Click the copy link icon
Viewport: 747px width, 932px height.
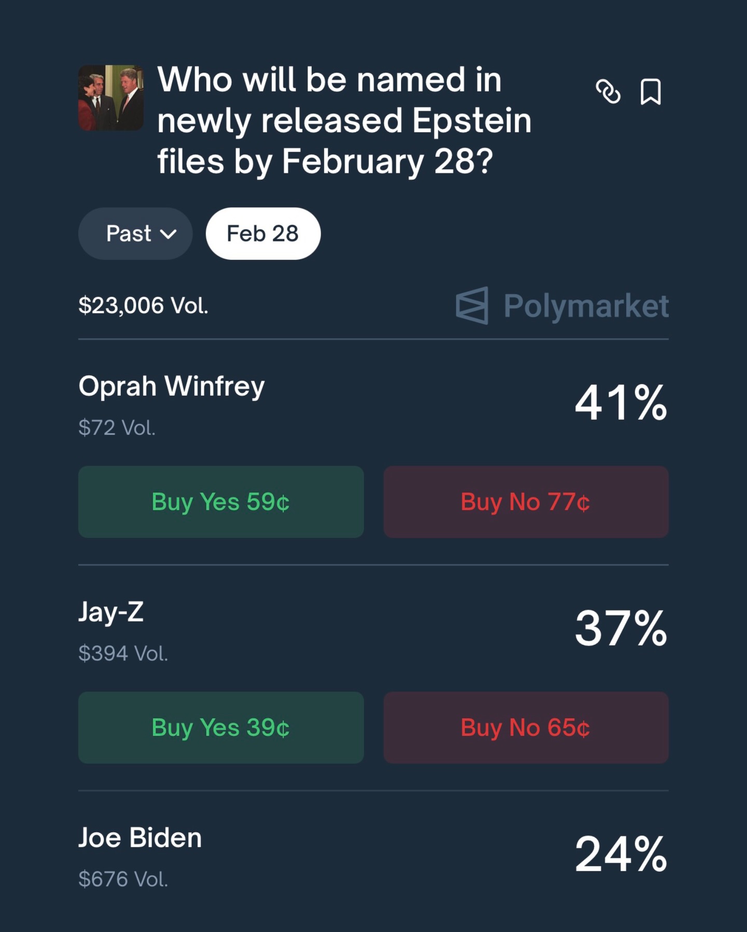(608, 92)
